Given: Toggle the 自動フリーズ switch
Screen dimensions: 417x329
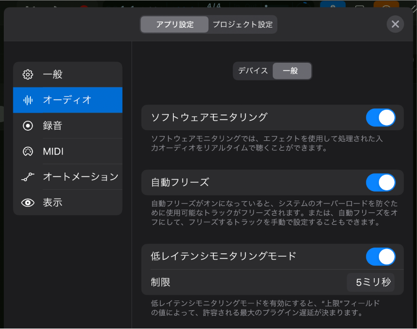Looking at the screenshot, I should pyautogui.click(x=380, y=183).
